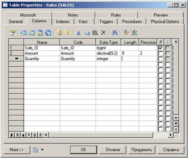The image size is (188, 158).
Task: Confirm with the OK button
Action: tap(83, 150)
